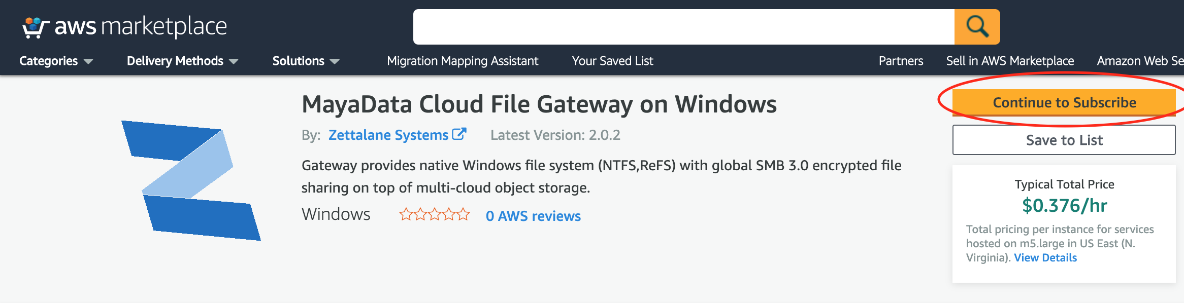Focus the marketplace search input field
Viewport: 1184px width, 303px height.
(683, 27)
